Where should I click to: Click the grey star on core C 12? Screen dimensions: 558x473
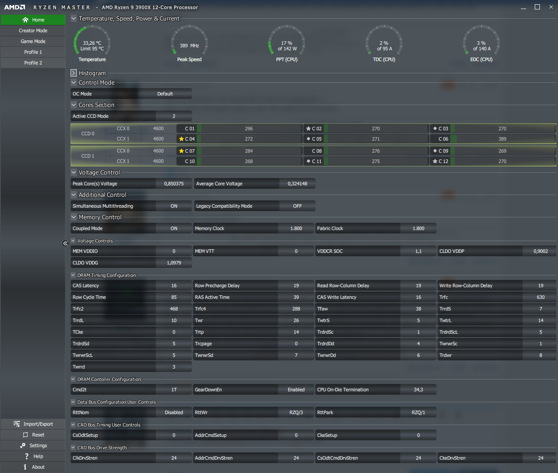(435, 161)
